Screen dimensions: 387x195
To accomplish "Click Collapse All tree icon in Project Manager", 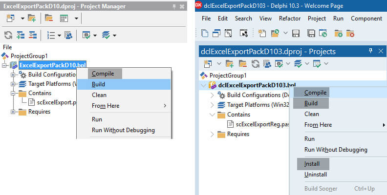I will [x=33, y=35].
